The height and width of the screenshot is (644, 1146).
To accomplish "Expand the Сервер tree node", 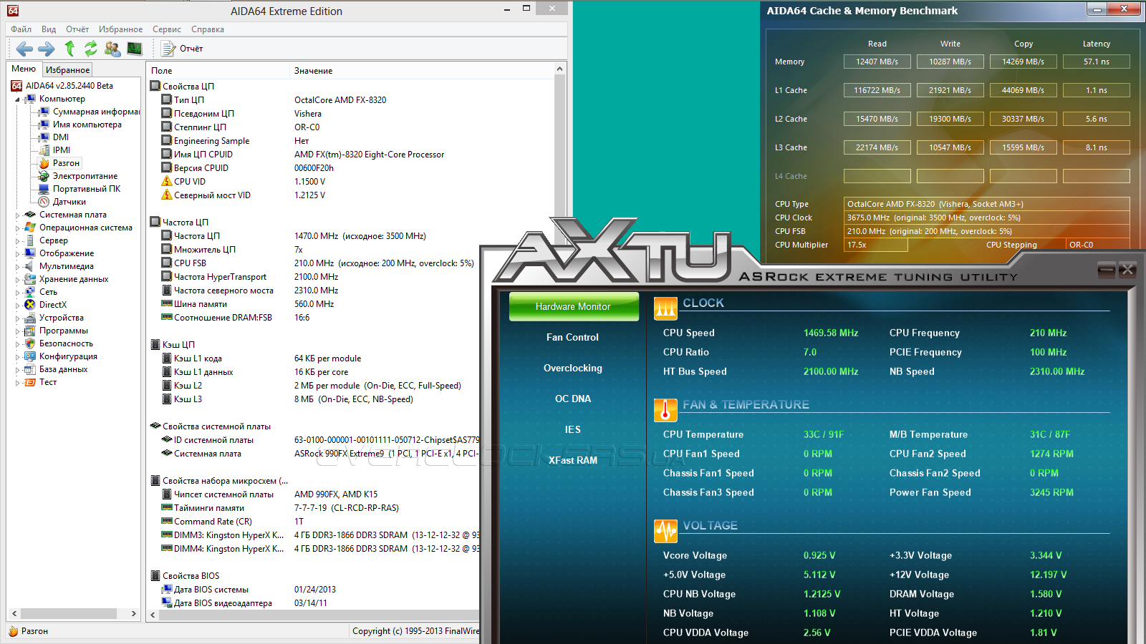I will (17, 241).
